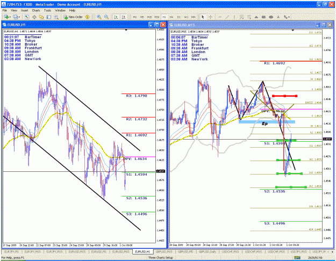Switch to the GBPUSD,Daily chart tab
336x261 pixels.
207,252
